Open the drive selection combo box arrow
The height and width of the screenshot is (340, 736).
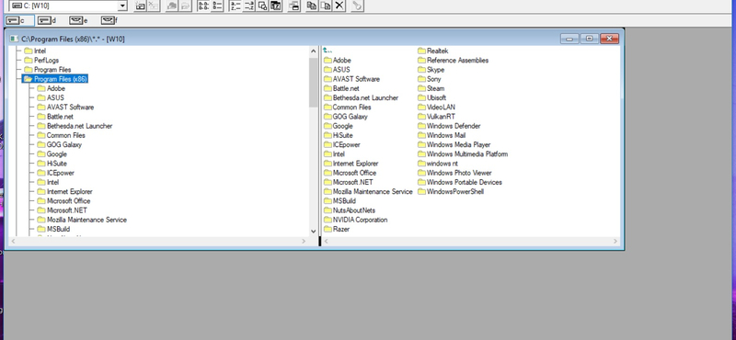click(122, 6)
